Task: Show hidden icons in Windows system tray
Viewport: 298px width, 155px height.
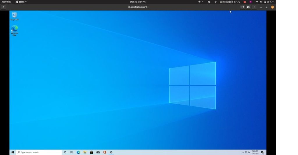Action: point(243,152)
